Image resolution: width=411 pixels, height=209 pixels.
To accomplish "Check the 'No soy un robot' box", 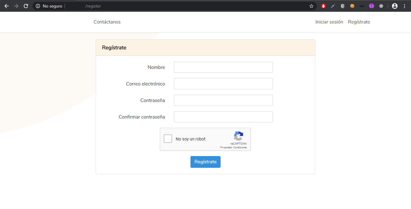I will pos(168,139).
